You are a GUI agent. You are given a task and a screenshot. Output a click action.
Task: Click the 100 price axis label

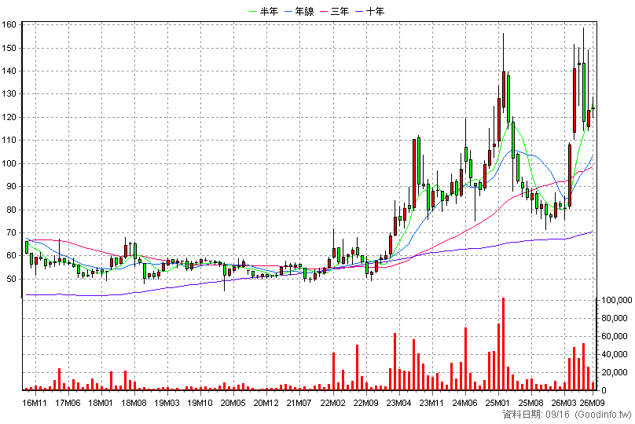click(9, 163)
